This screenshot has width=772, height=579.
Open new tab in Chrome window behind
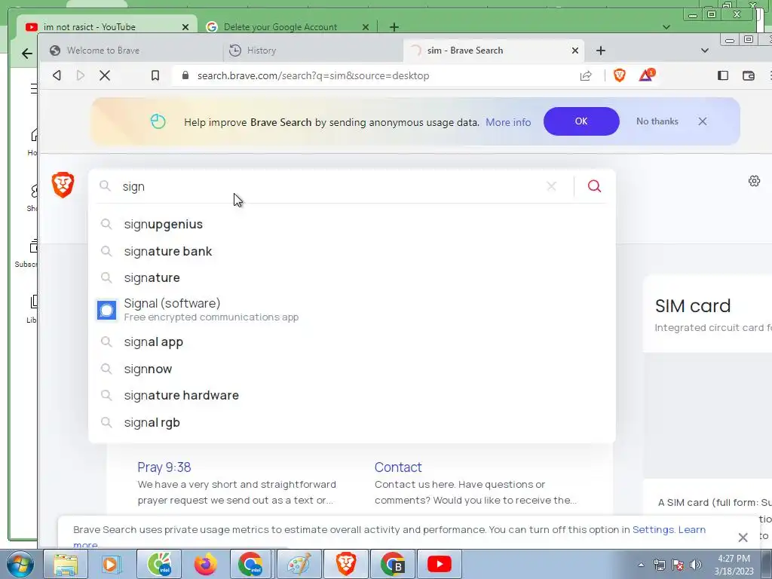click(x=394, y=27)
